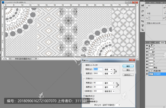This screenshot has width=166, height=108.
Task: Select channel 6 row
Action: 155,61
